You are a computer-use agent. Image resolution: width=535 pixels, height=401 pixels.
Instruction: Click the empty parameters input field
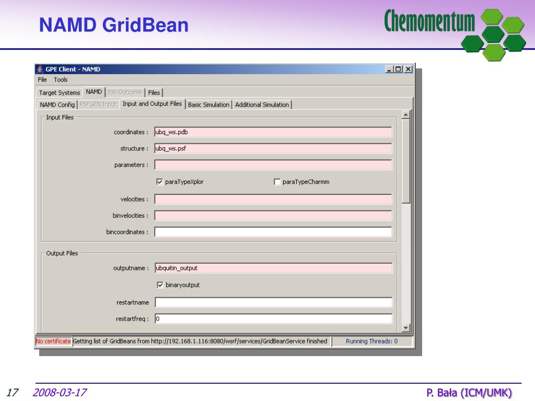click(273, 164)
